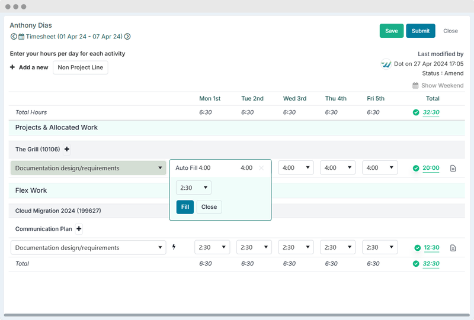
Task: Click the horizontal scrollbar at bottom
Action: (x=237, y=315)
